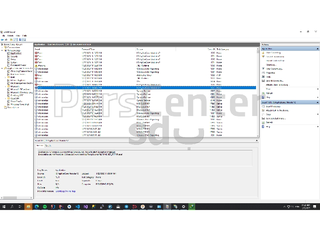The image size is (320, 240).
Task: Open Visual Studio from taskbar
Action: tap(86, 207)
